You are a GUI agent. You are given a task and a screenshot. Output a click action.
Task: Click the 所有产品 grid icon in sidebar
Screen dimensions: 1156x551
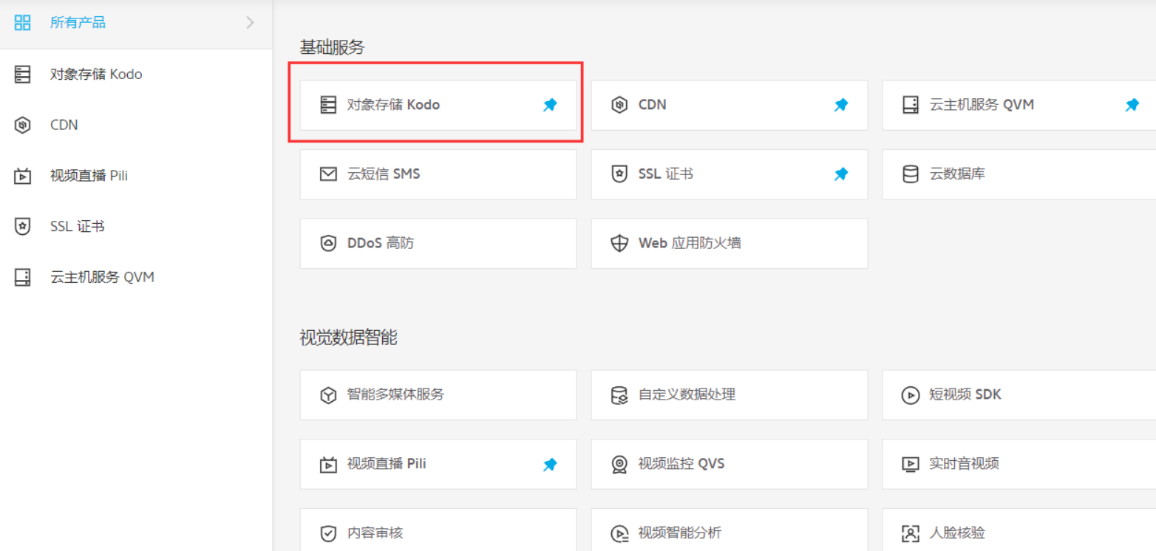23,23
